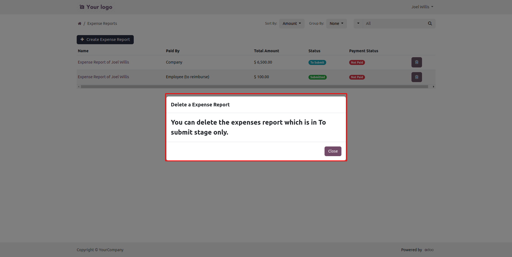Open Expense Report of Joel Willis paid by Company
Viewport: 512px width, 257px height.
(x=103, y=62)
